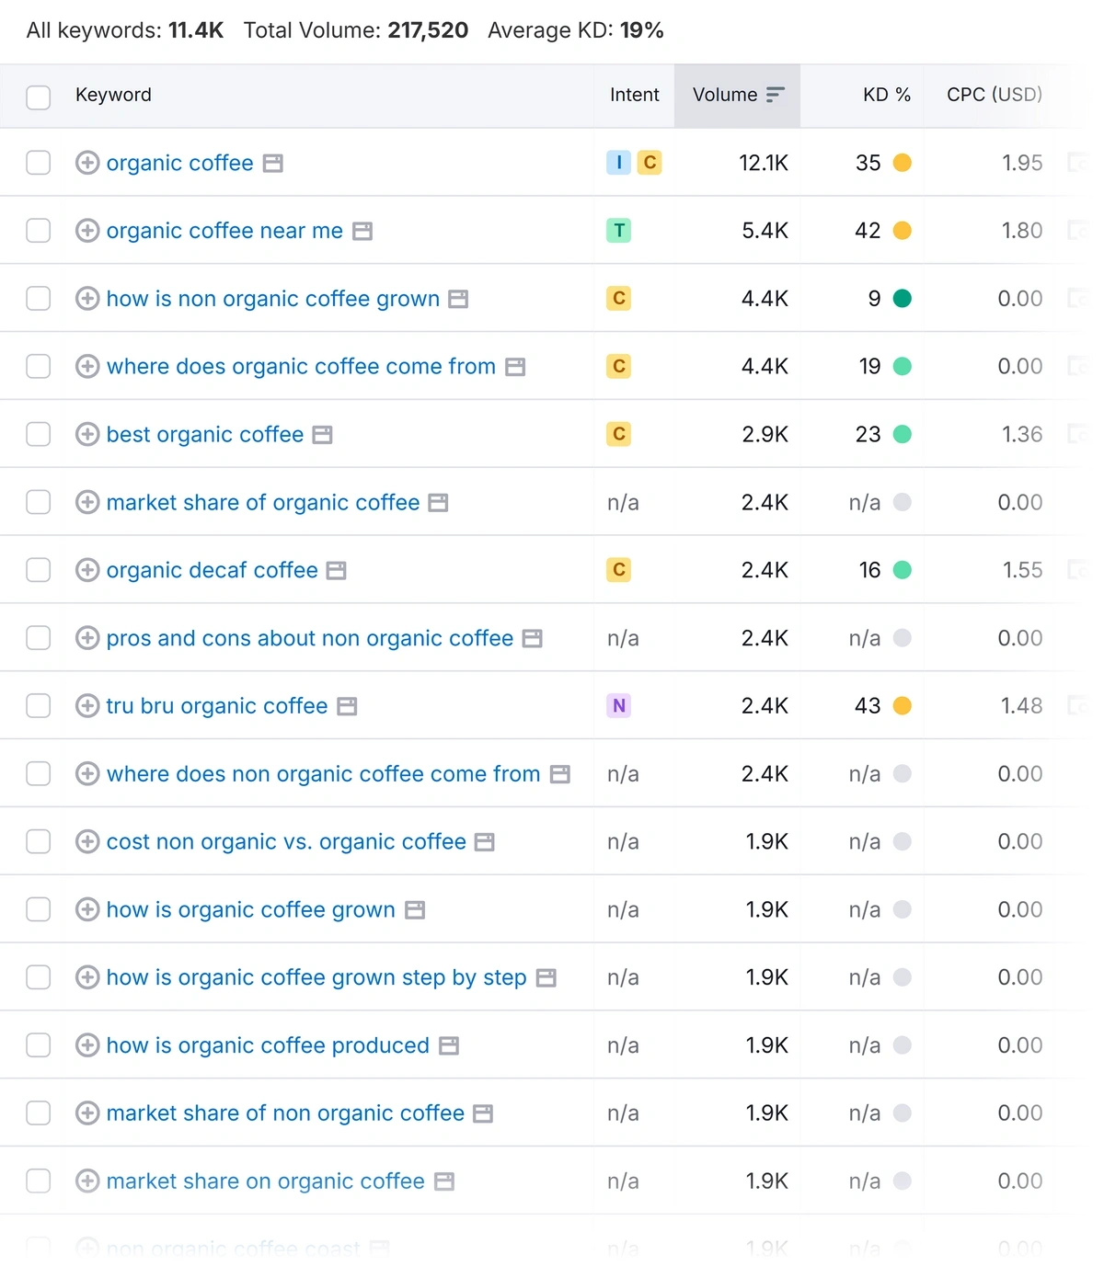Open 'organic decaf coffee' keyword link
This screenshot has width=1104, height=1278.
213,570
